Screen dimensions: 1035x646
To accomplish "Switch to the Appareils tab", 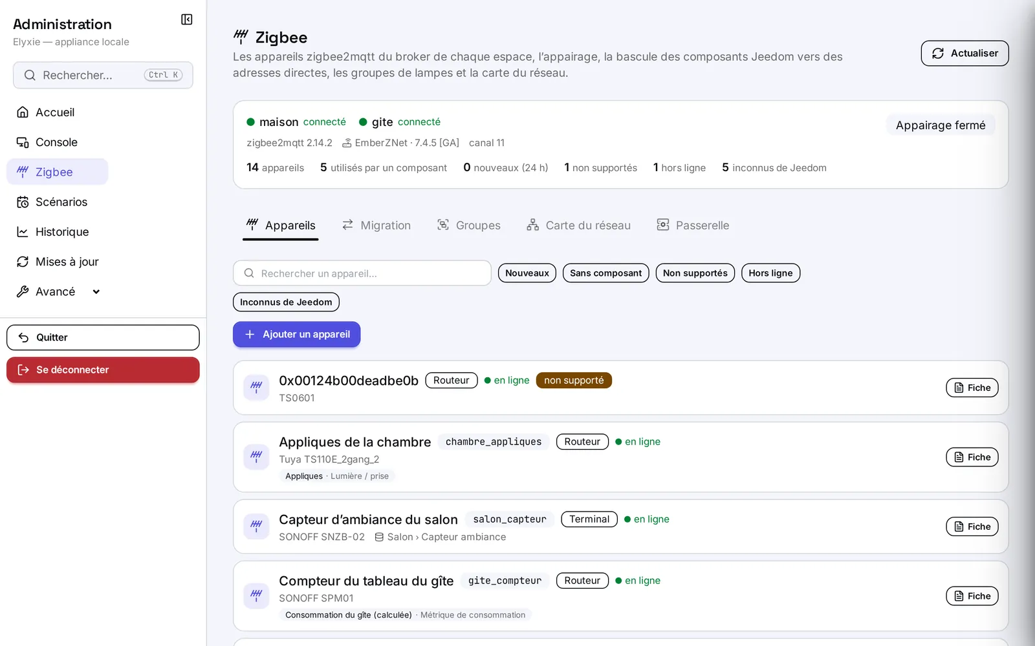I will click(281, 225).
